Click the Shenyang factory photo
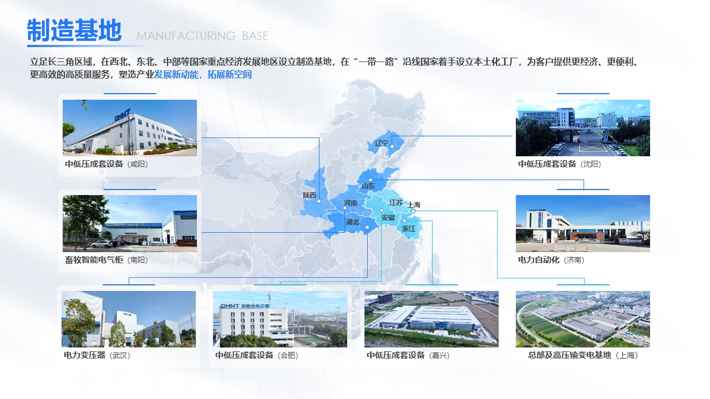The width and height of the screenshot is (710, 399). tap(583, 127)
